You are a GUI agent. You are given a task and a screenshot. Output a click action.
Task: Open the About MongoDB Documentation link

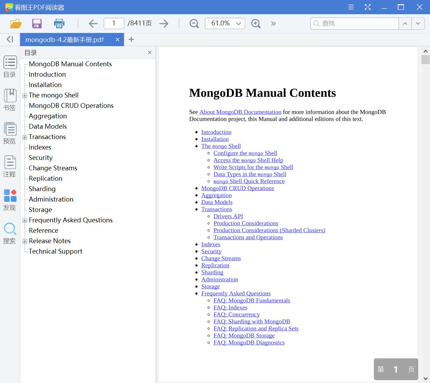click(240, 112)
